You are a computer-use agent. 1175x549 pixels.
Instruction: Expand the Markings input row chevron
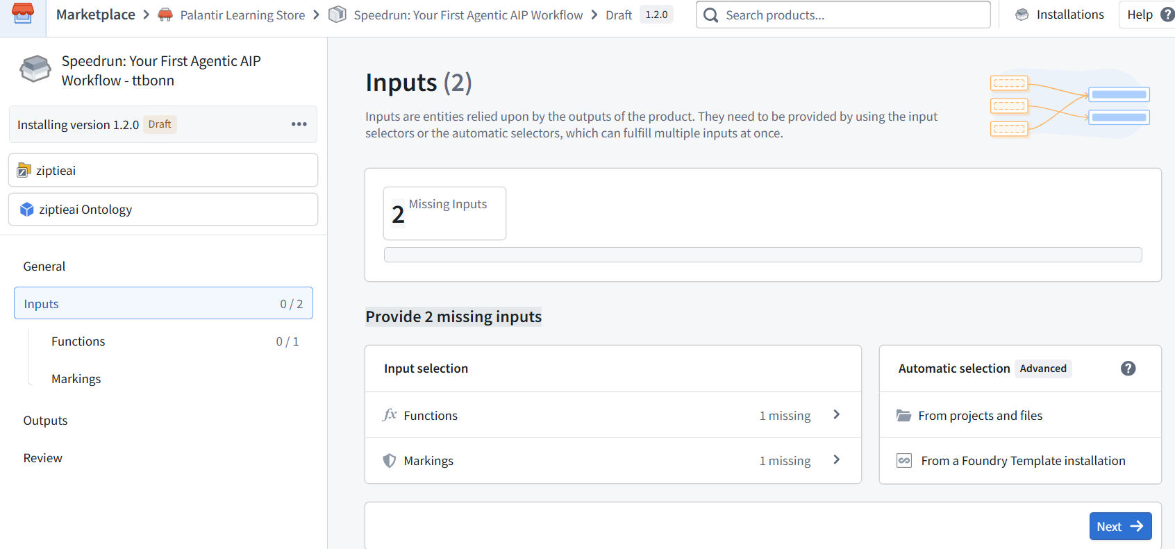point(837,459)
